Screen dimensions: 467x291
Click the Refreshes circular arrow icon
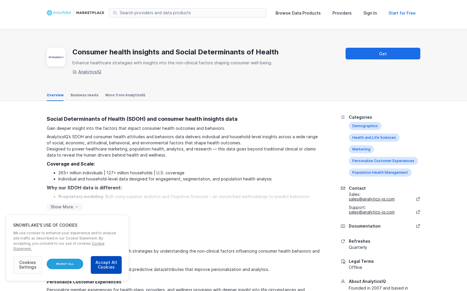point(343,241)
